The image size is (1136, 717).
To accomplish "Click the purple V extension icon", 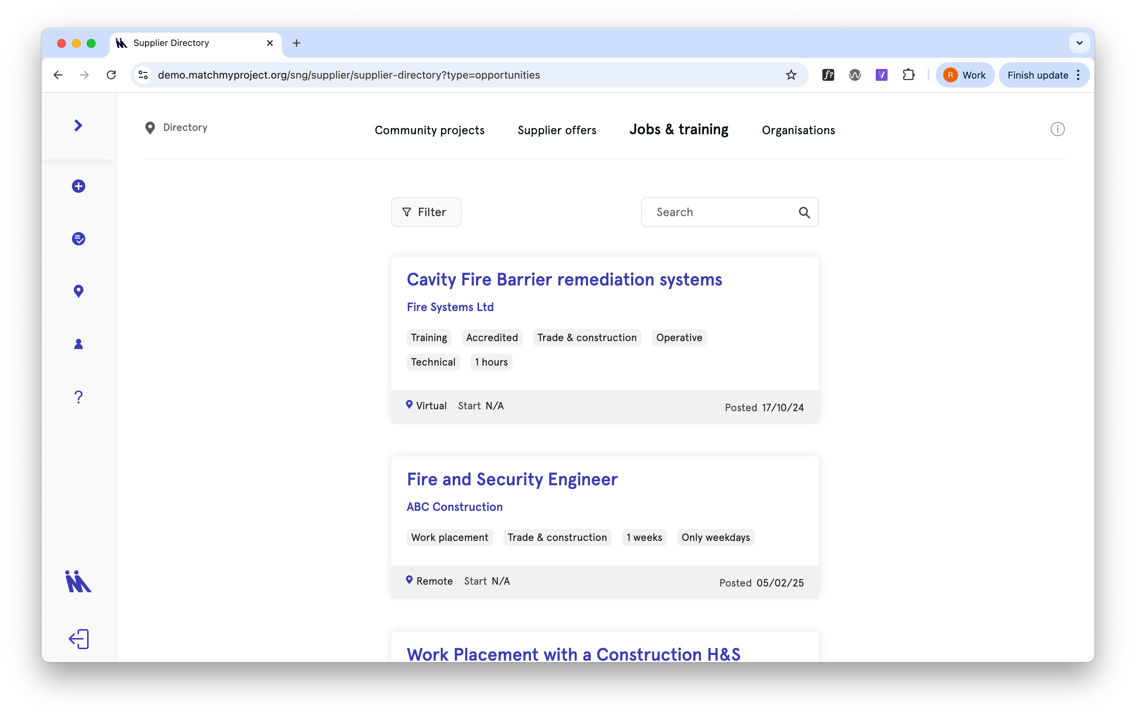I will [x=881, y=75].
